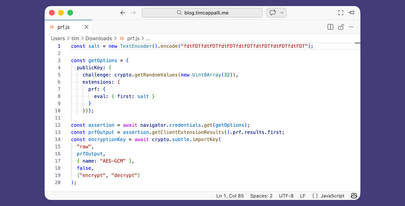This screenshot has height=206, width=405.
Task: Click the split editor icon
Action: coord(330,27)
